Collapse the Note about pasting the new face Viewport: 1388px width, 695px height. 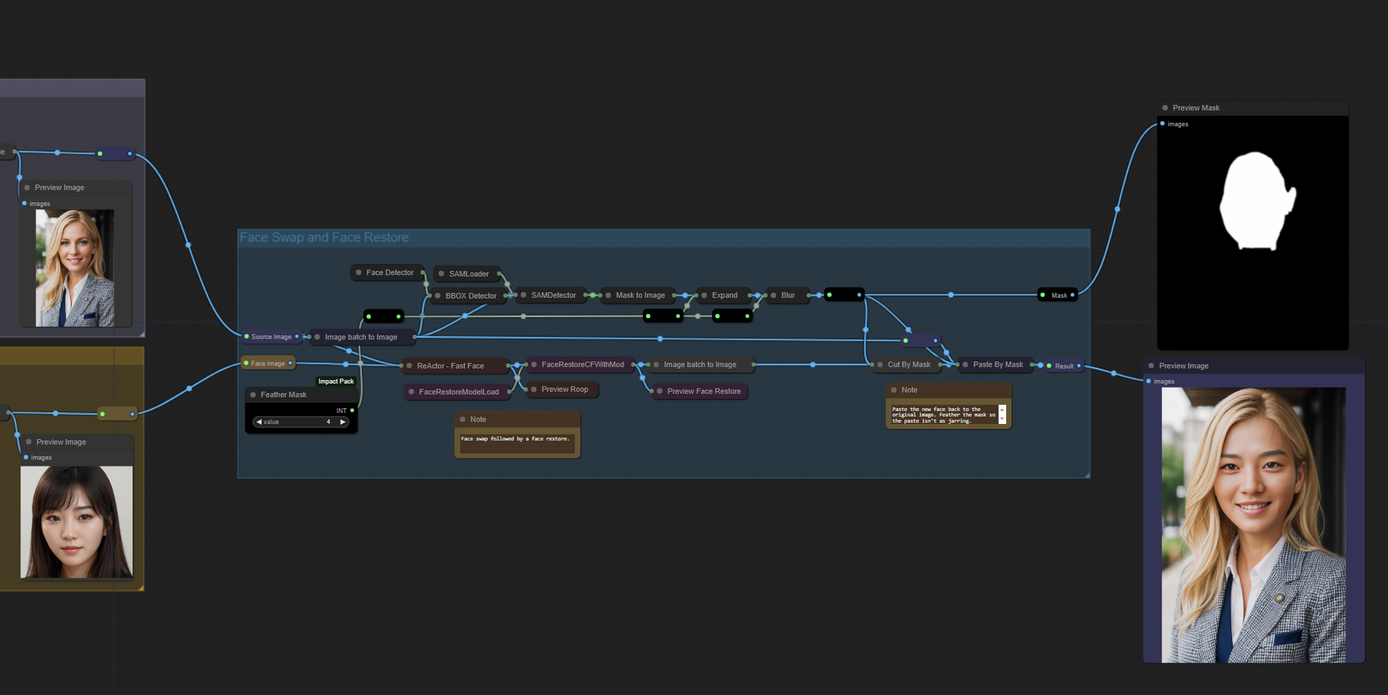coord(894,390)
